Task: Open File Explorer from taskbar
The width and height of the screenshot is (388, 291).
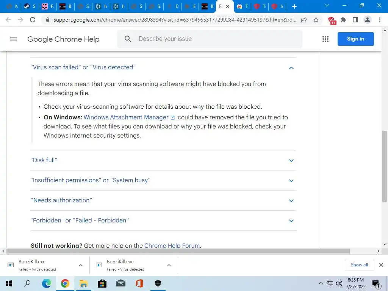Action: [x=83, y=283]
